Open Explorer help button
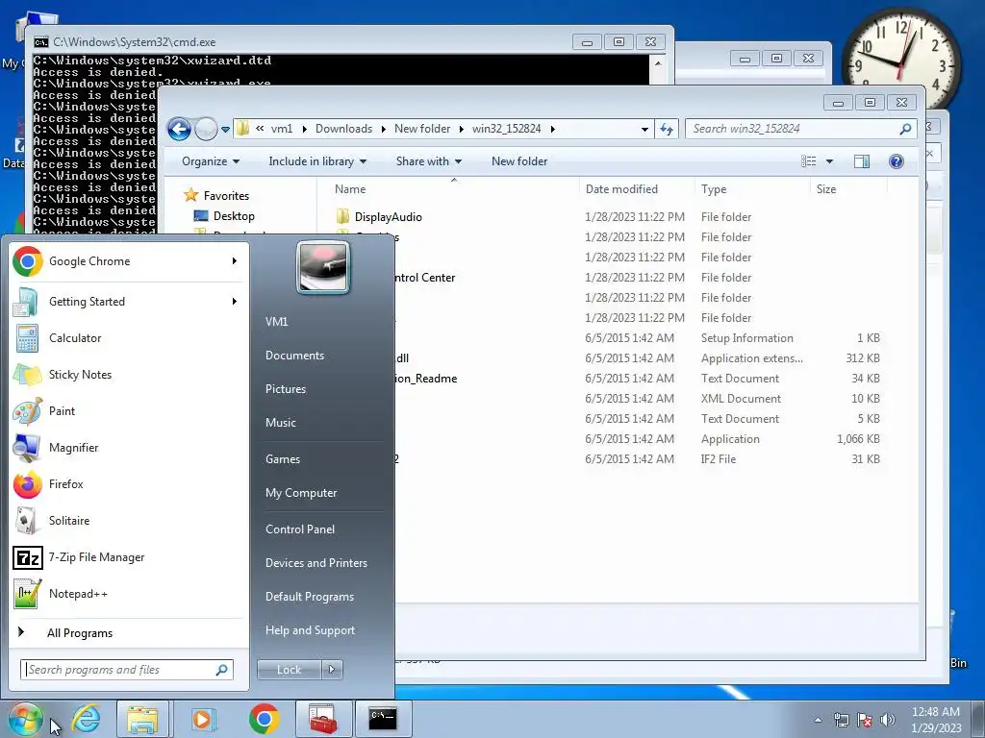 coord(897,161)
